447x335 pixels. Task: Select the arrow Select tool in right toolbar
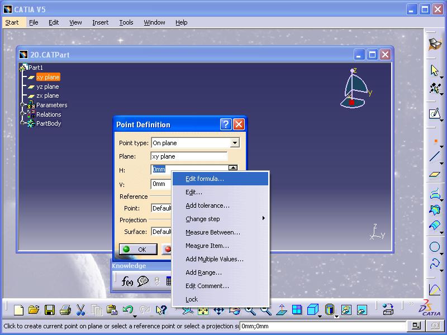point(435,70)
